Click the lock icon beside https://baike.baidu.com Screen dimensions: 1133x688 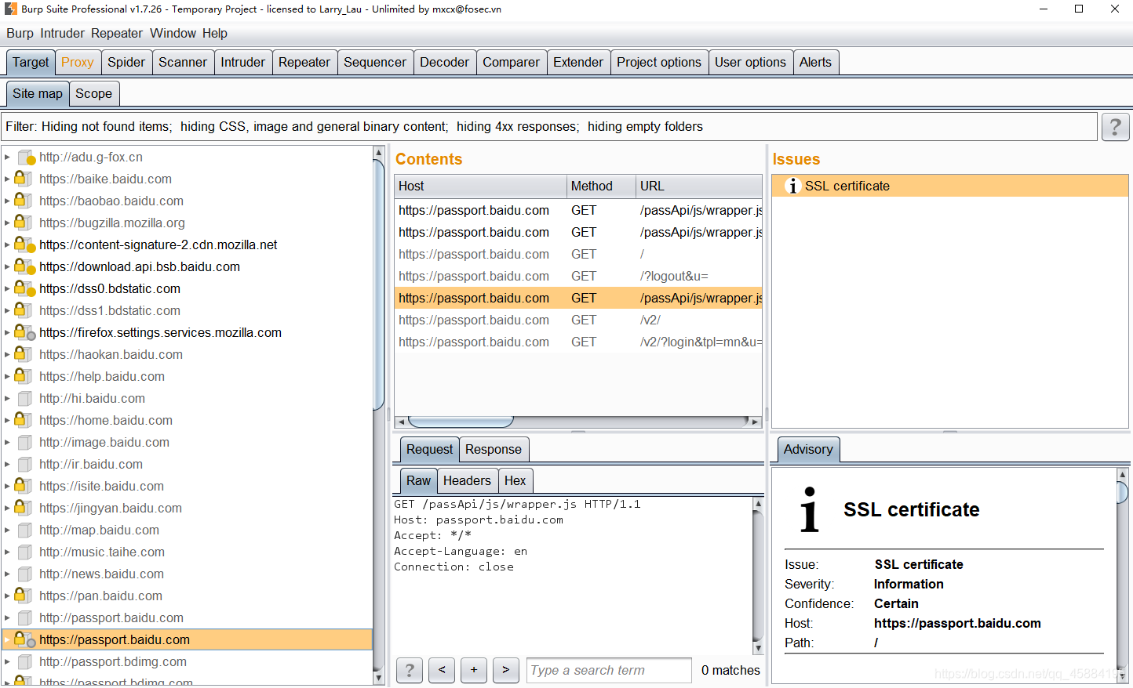[x=24, y=179]
